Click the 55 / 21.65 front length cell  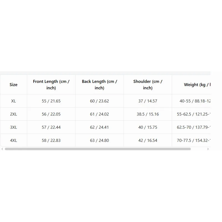[x=51, y=101]
